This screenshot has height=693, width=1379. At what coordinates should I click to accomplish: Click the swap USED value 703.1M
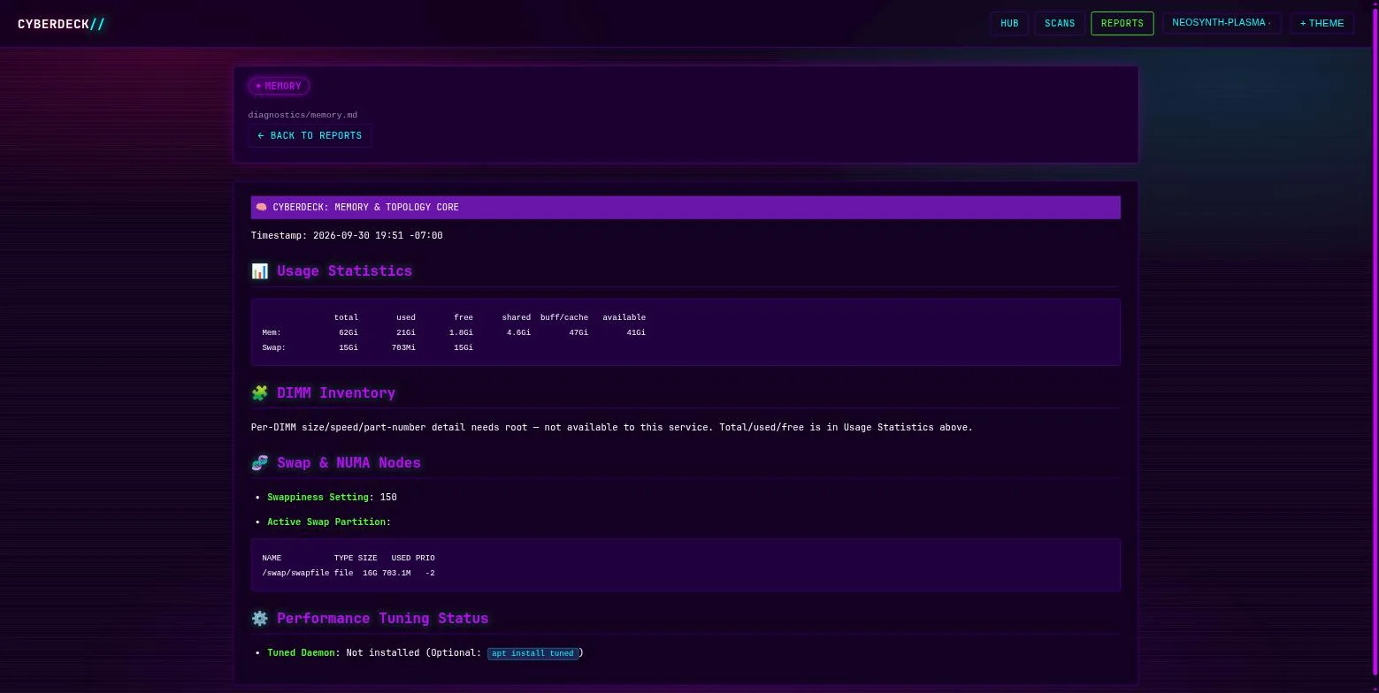(396, 573)
